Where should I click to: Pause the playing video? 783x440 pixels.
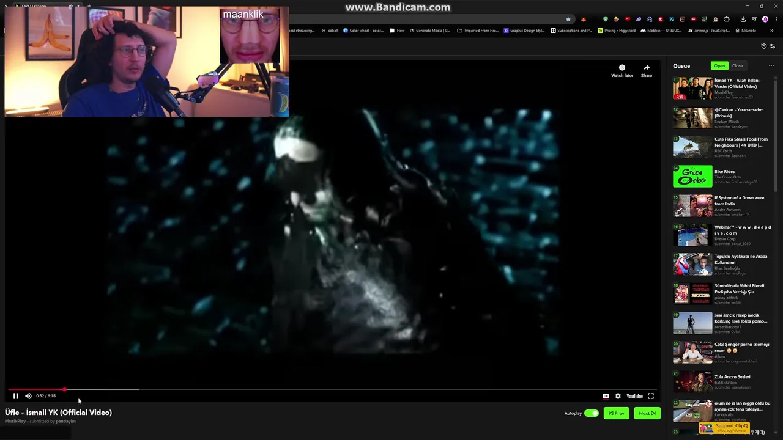16,396
